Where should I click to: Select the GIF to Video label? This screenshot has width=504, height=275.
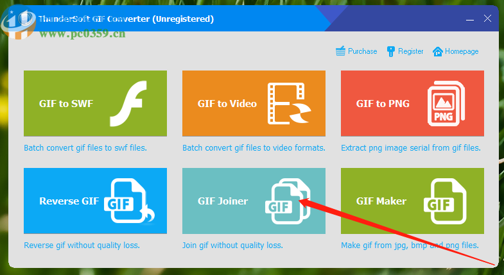[x=227, y=104]
